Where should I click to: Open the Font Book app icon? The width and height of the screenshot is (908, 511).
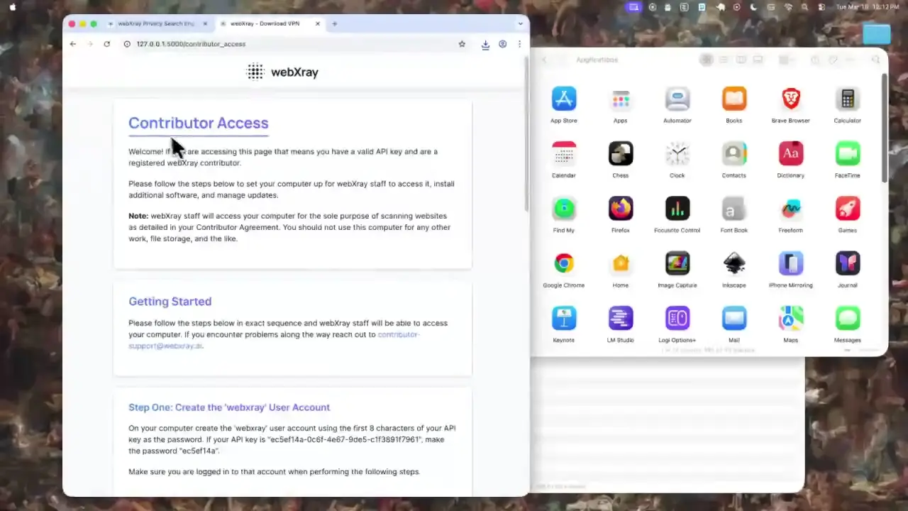(x=734, y=208)
